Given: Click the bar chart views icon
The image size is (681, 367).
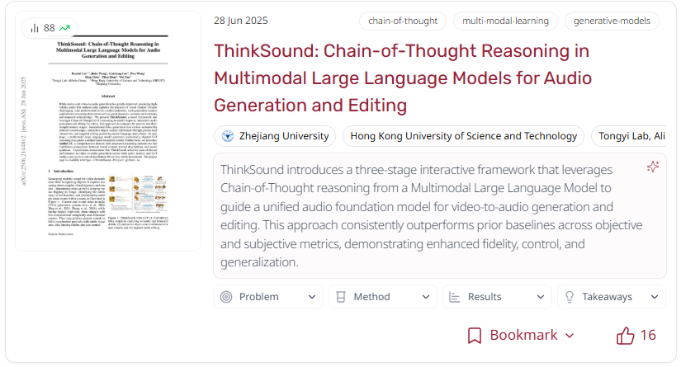Looking at the screenshot, I should coord(35,28).
